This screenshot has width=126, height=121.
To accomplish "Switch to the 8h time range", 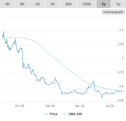I will click(x=22, y=4).
